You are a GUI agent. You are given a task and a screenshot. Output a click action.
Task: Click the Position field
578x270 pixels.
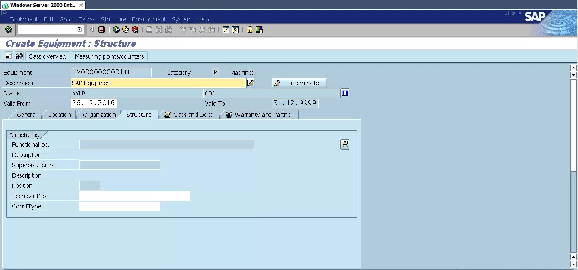click(x=89, y=186)
